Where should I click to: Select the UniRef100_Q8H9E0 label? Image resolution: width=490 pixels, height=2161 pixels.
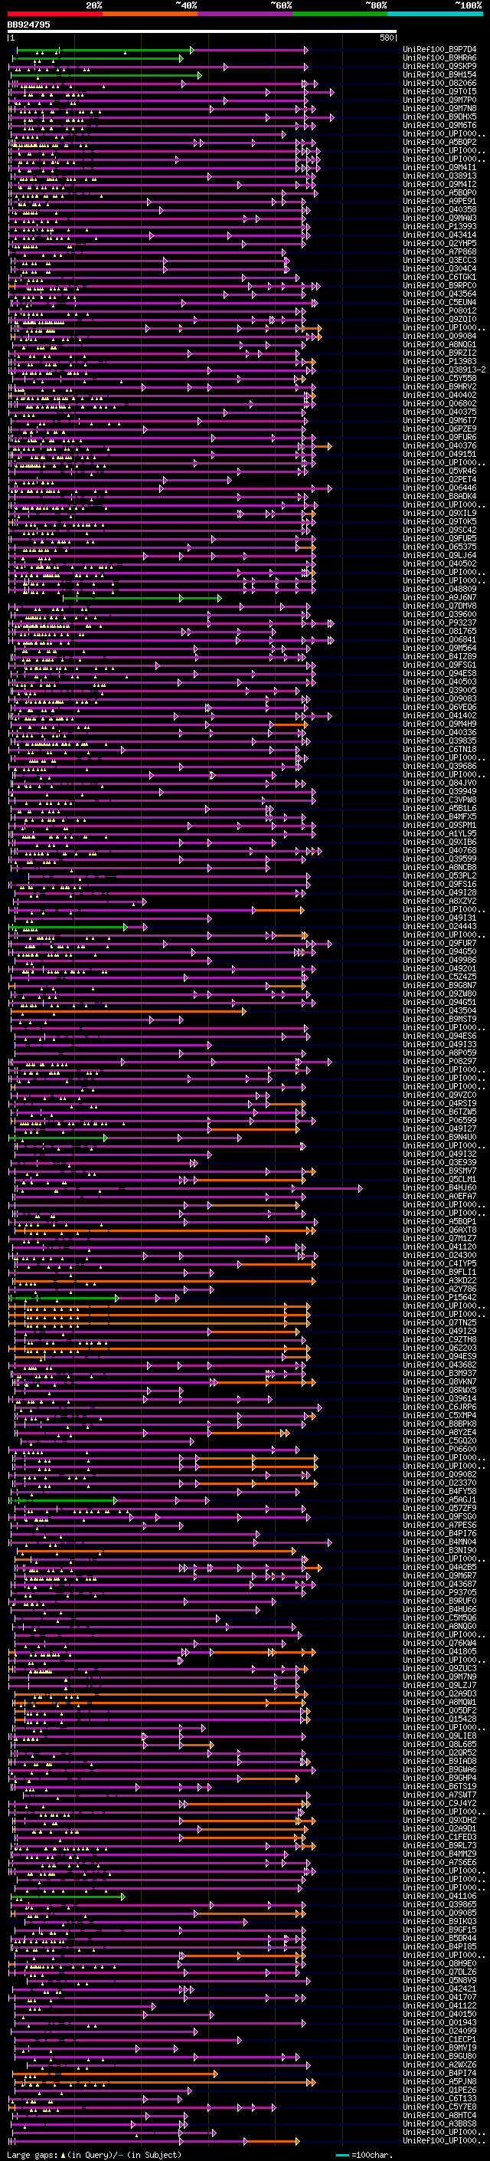[x=439, y=1963]
